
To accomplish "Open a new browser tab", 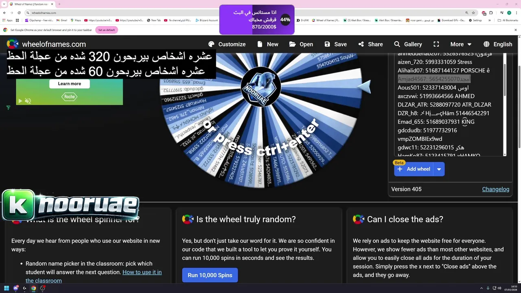I will 59,4.
